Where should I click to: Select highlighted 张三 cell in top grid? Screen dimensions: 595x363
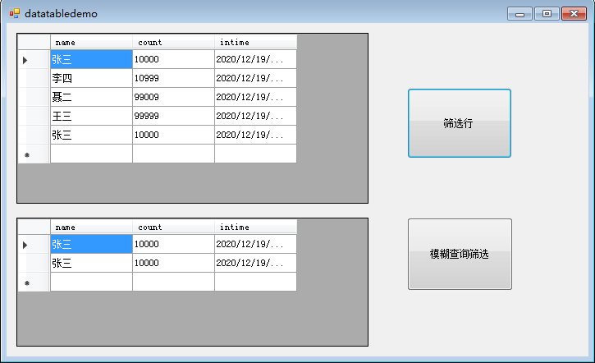(91, 59)
